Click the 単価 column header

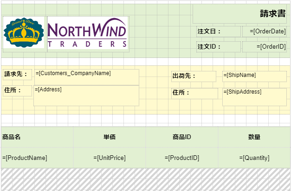click(x=110, y=137)
